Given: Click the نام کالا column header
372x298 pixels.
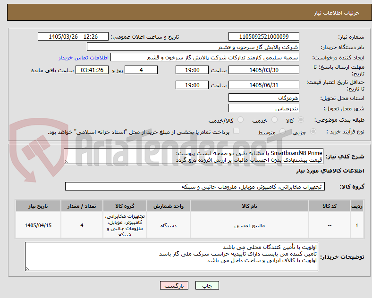Looking at the screenshot, I should [x=249, y=206].
